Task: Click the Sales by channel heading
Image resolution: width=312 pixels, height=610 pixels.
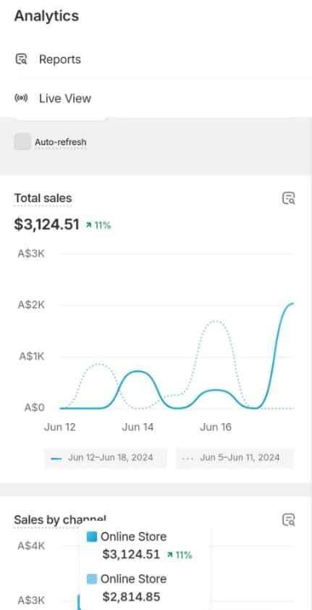Action: tap(60, 519)
